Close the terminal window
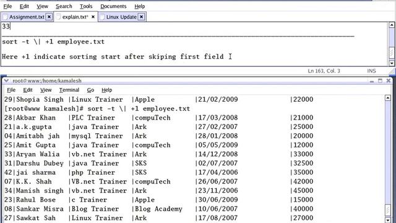Image resolution: width=396 pixels, height=223 pixels. click(389, 81)
